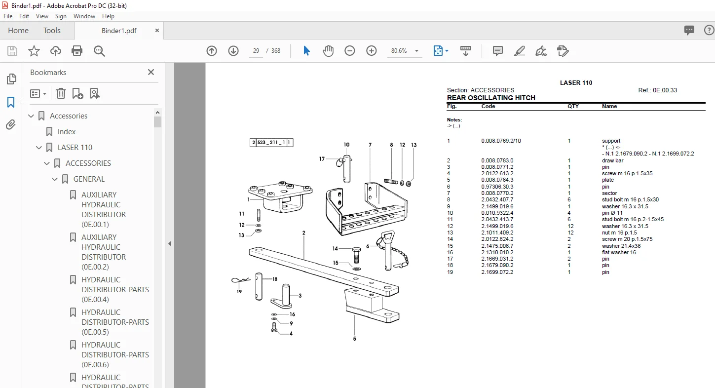Close the Binder1.pdf tab
Screen dimensions: 715x388
[157, 31]
